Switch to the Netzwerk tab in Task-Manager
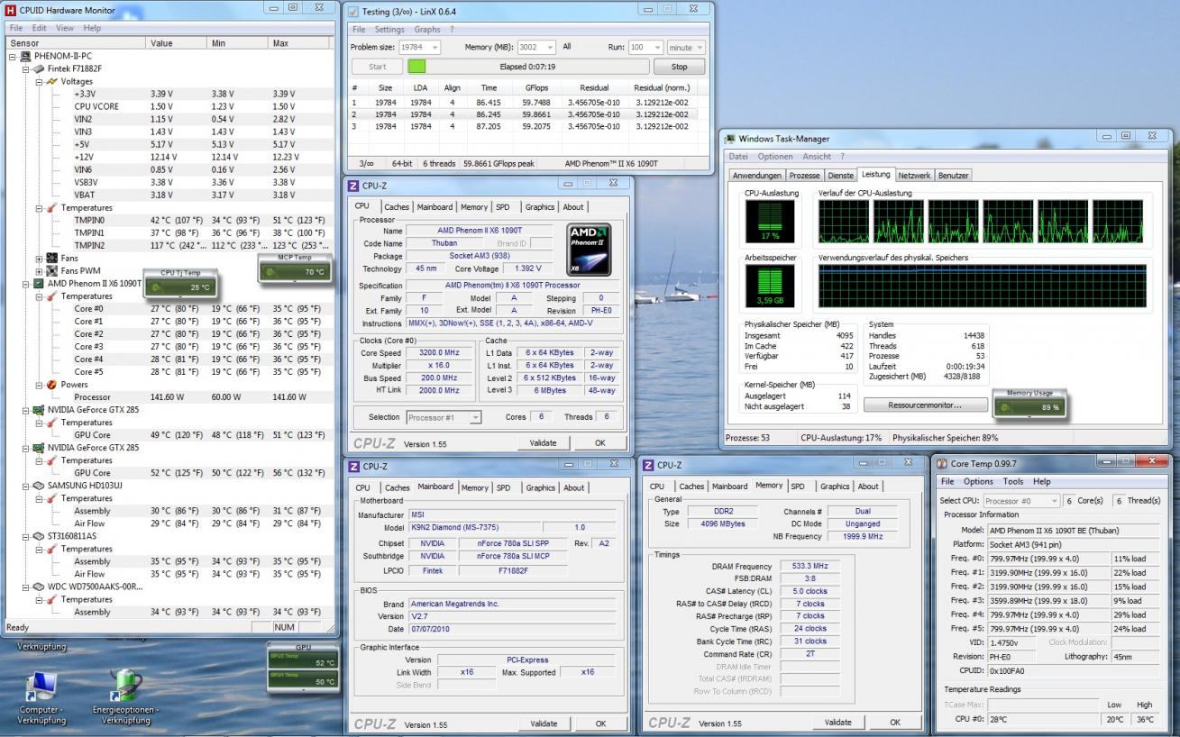The height and width of the screenshot is (737, 1180). tap(914, 176)
